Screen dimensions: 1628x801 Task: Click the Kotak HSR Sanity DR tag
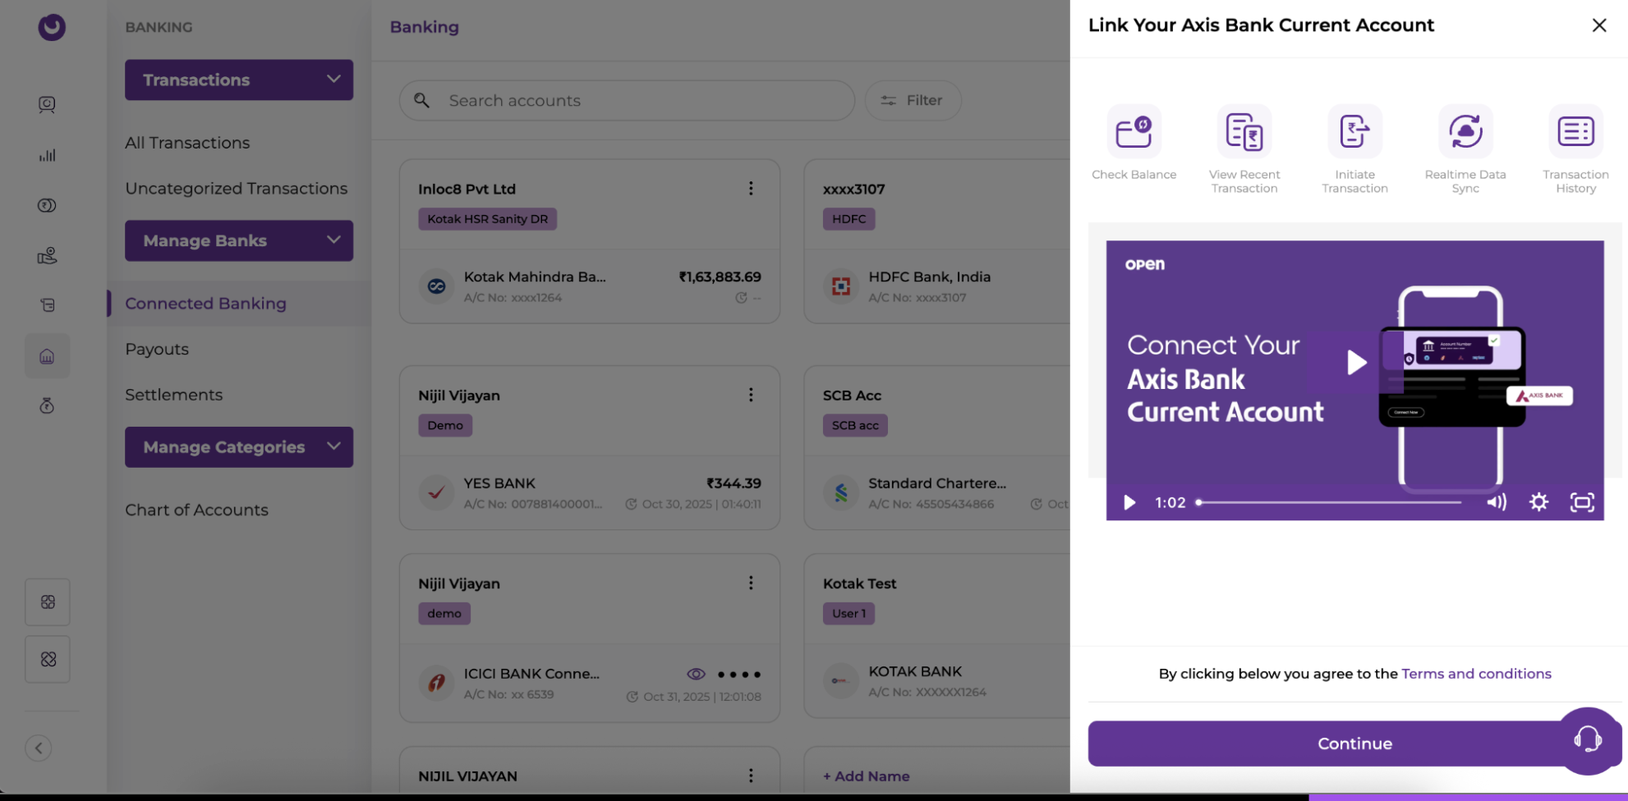coord(488,219)
